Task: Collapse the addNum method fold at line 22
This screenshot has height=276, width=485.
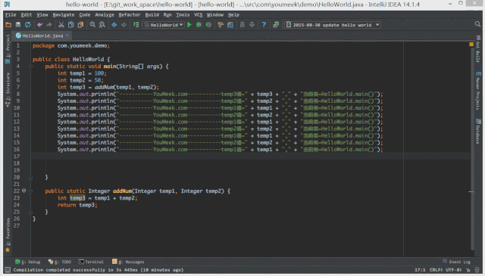Action: coord(30,191)
